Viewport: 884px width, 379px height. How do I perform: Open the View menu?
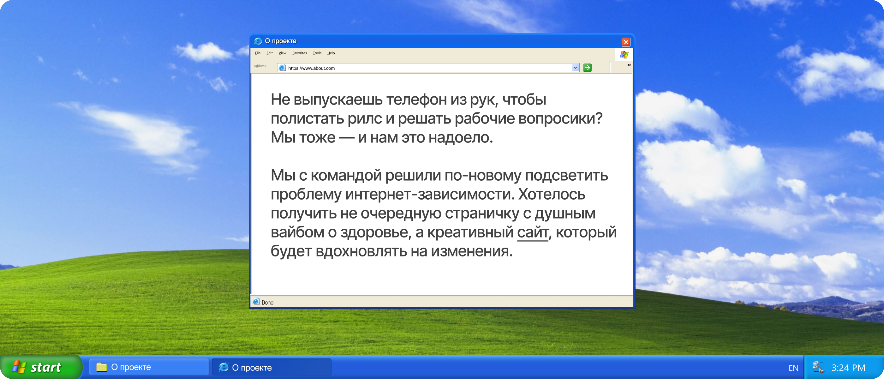283,53
